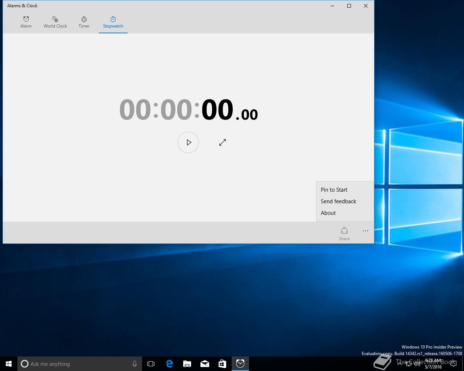Toggle the three-dot more options button
Viewport: 464px width, 371px height.
[x=365, y=231]
